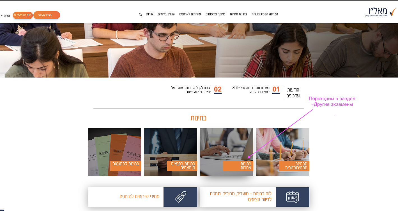Open the הבחינה הפסיכומטרית image tile
The width and height of the screenshot is (398, 211).
pyautogui.click(x=283, y=152)
